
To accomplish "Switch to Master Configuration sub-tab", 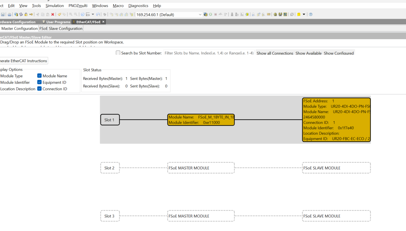I will 19,28.
